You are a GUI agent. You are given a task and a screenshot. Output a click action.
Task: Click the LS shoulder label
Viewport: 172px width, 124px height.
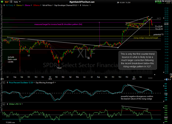pyautogui.click(x=29, y=55)
